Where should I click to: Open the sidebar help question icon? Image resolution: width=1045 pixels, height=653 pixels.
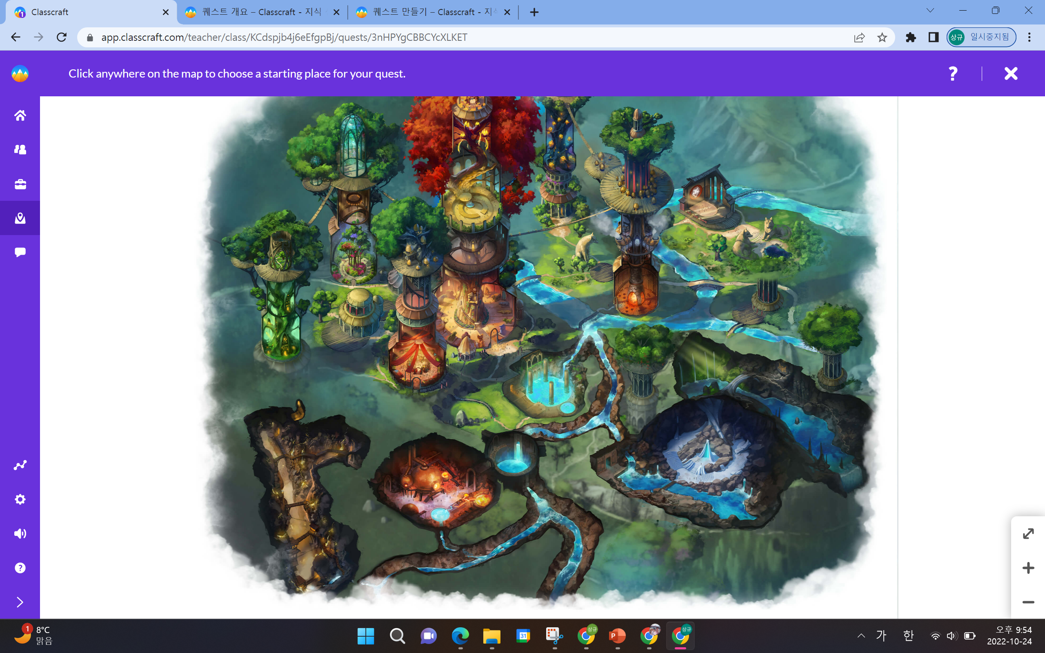tap(20, 568)
